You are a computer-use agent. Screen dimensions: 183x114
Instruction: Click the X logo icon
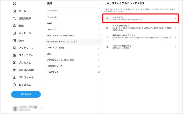(x=14, y=4)
